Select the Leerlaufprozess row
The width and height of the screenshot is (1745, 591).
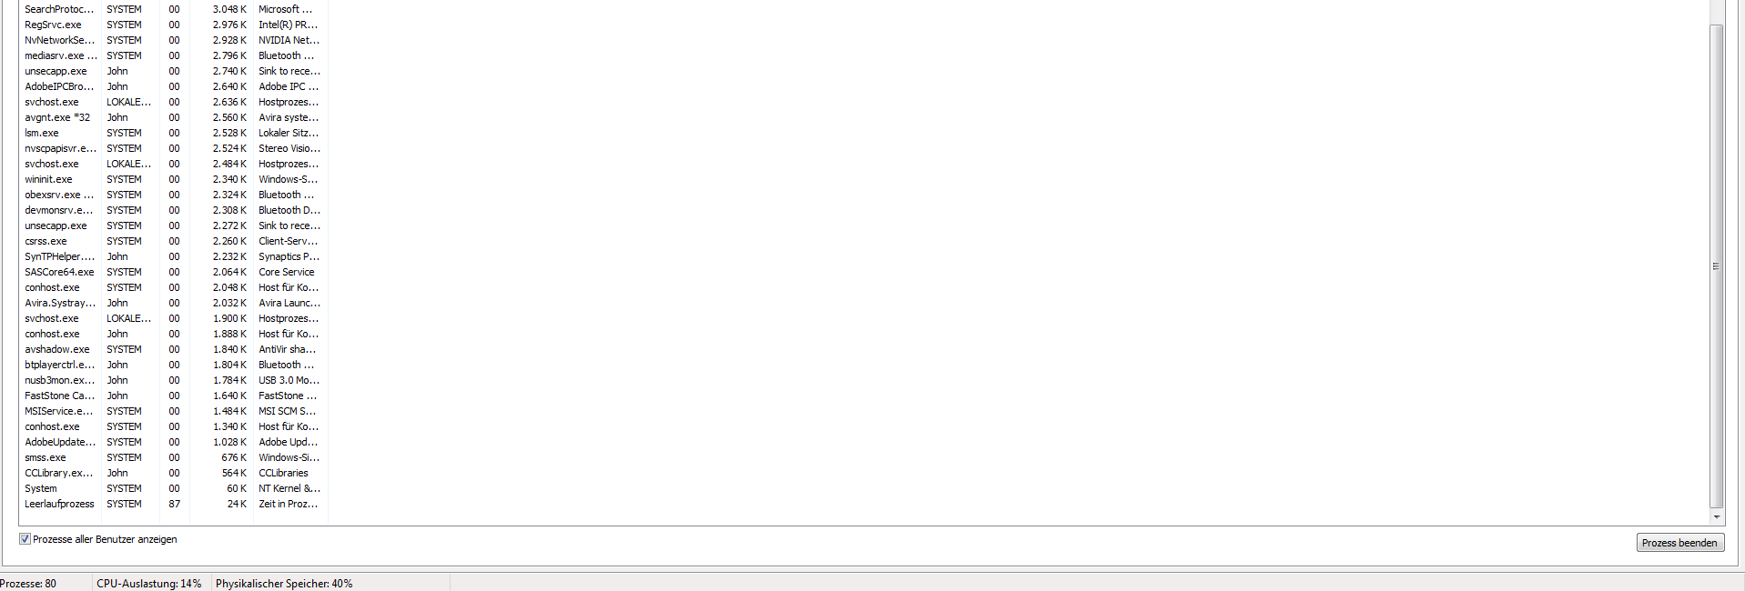point(174,504)
